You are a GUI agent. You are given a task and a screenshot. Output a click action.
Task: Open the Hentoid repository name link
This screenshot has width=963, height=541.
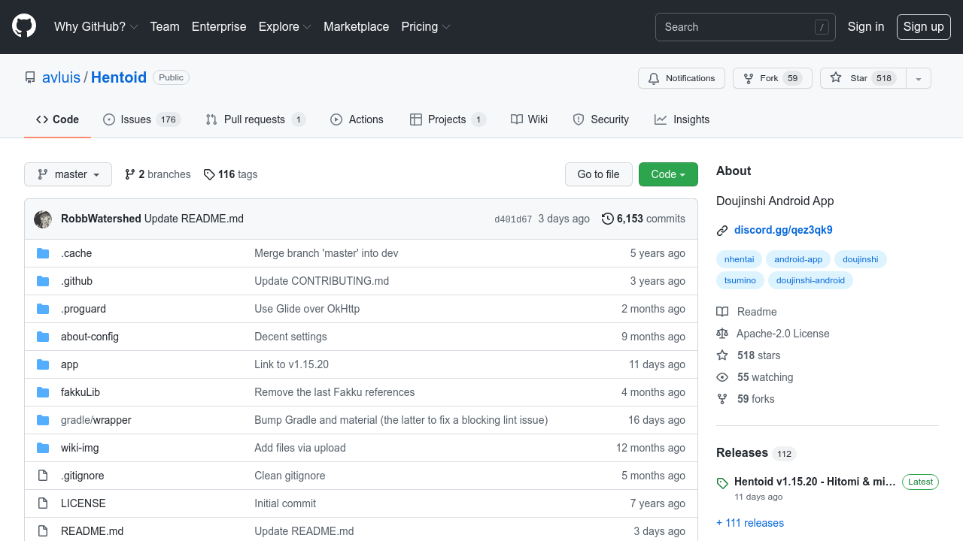119,77
